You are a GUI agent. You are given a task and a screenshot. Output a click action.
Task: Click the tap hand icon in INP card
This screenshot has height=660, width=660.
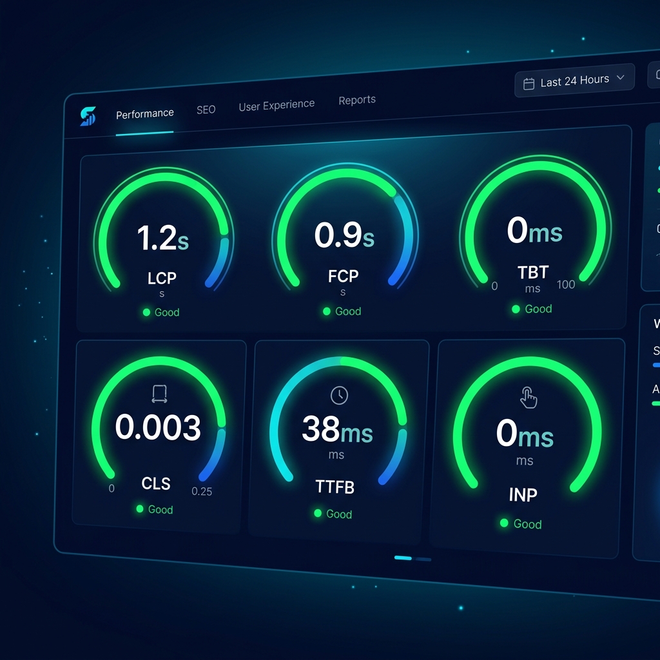point(529,397)
